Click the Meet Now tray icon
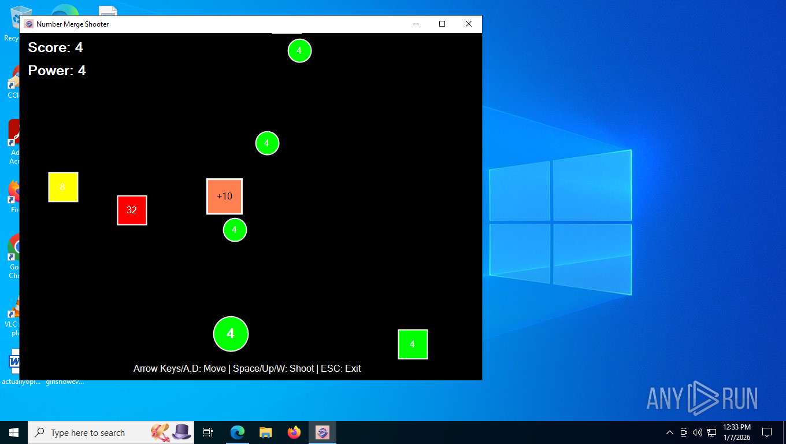Viewport: 786px width, 444px height. [x=684, y=432]
